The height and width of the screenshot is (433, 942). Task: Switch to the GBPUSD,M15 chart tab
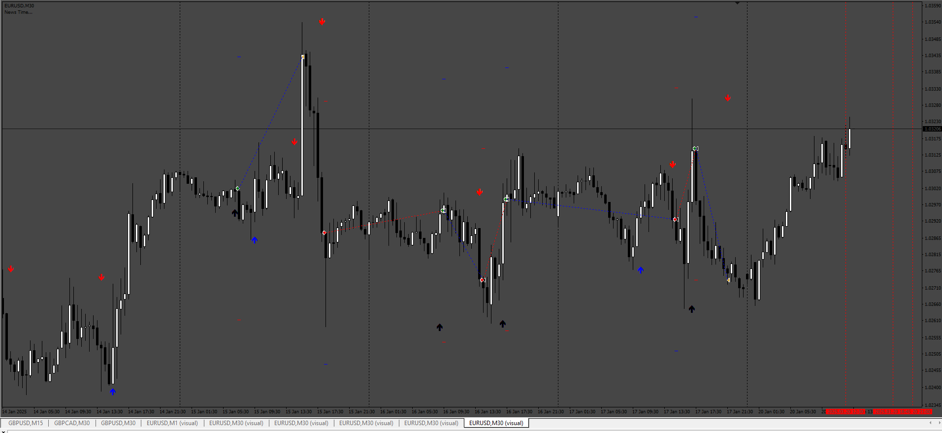click(x=26, y=423)
